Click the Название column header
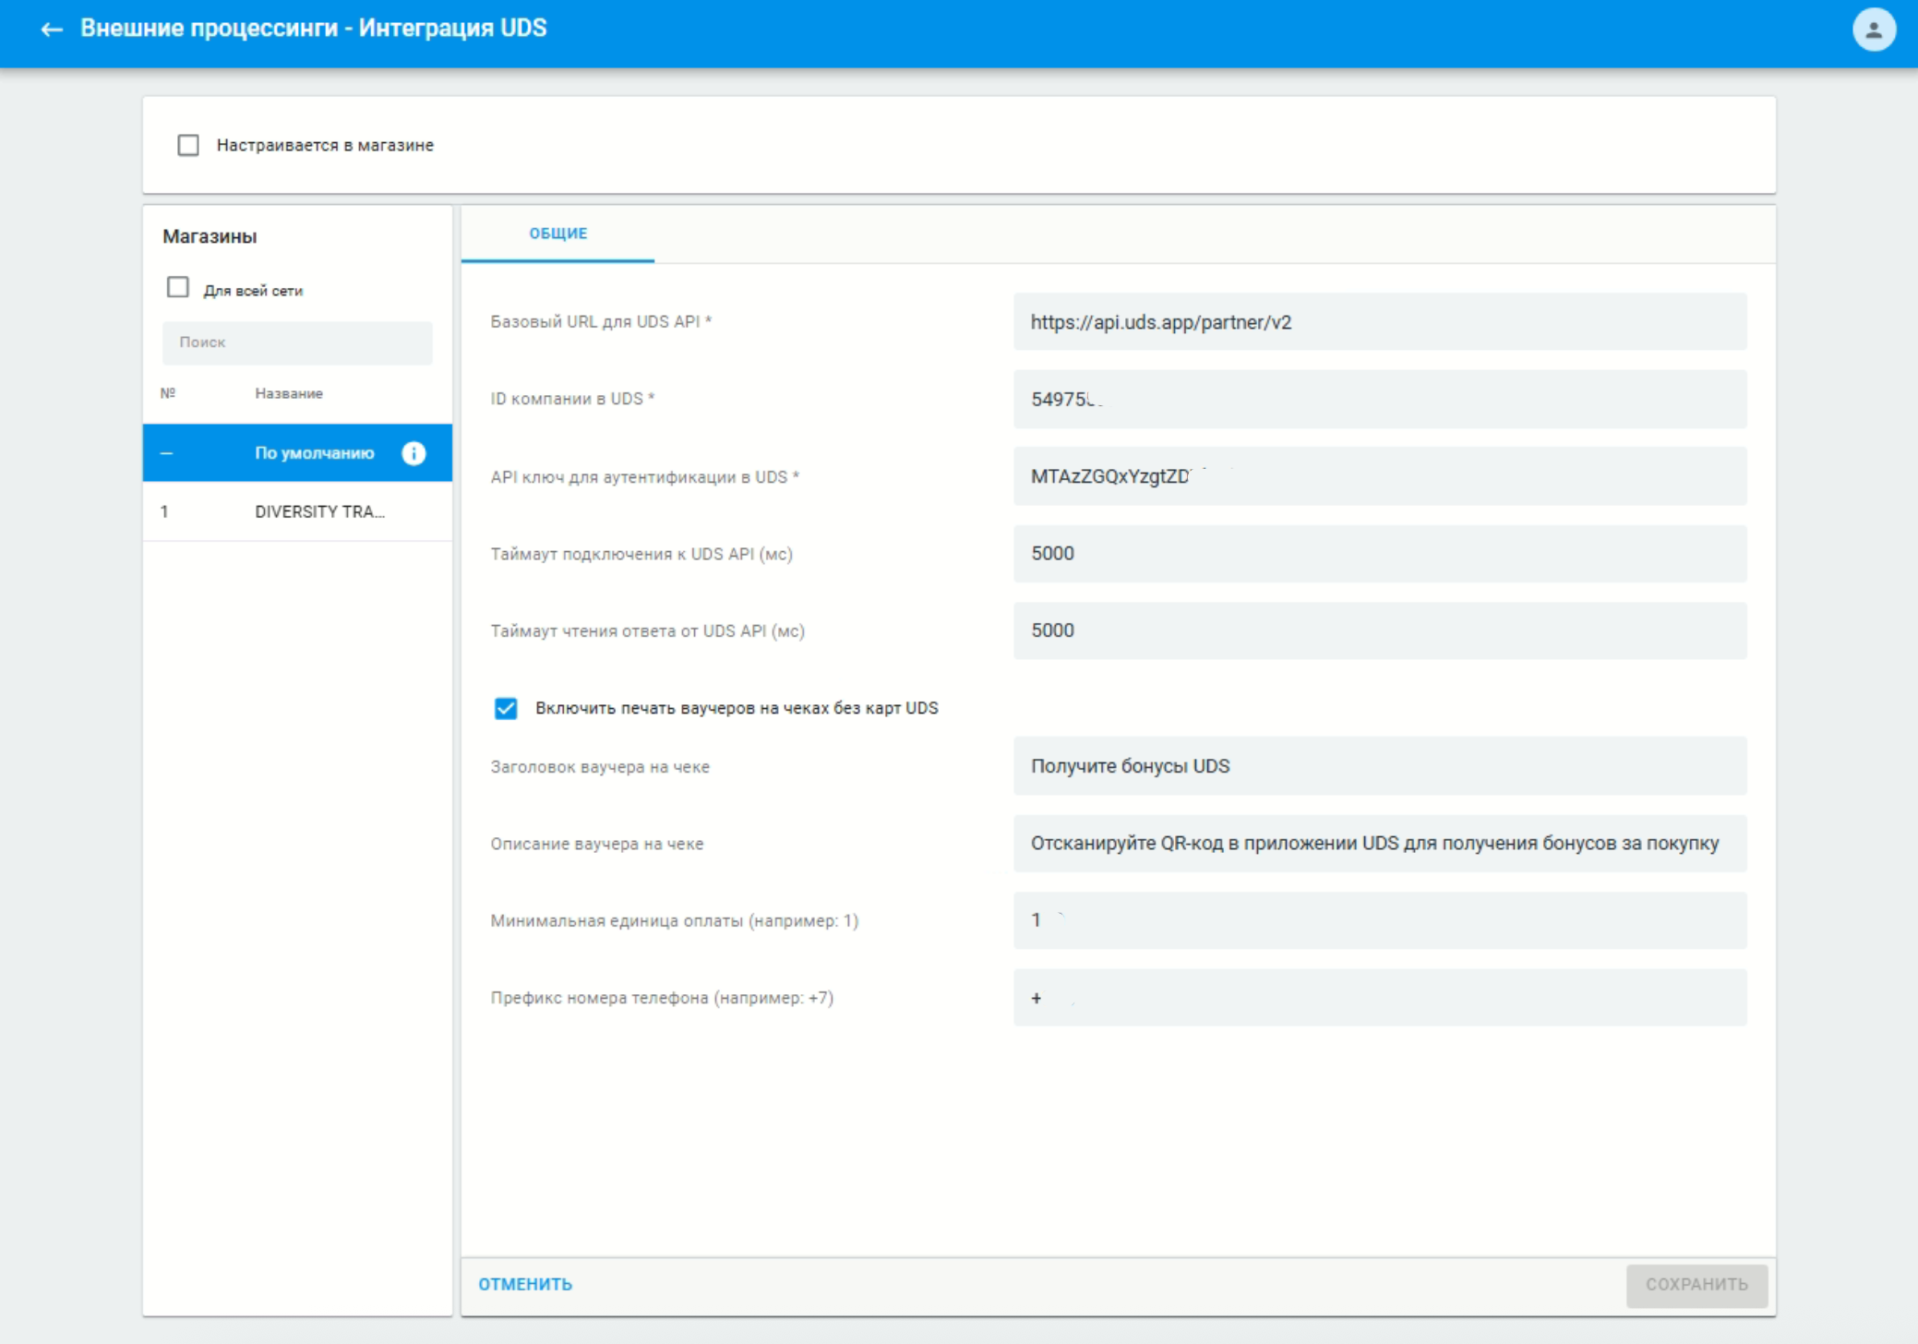Image resolution: width=1918 pixels, height=1344 pixels. [x=289, y=393]
